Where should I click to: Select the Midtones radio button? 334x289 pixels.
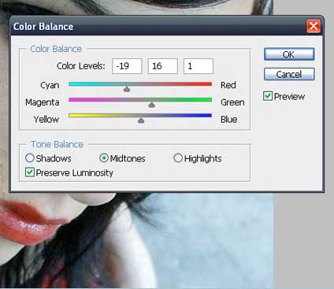[104, 158]
